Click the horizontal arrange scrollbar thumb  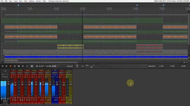41,62
